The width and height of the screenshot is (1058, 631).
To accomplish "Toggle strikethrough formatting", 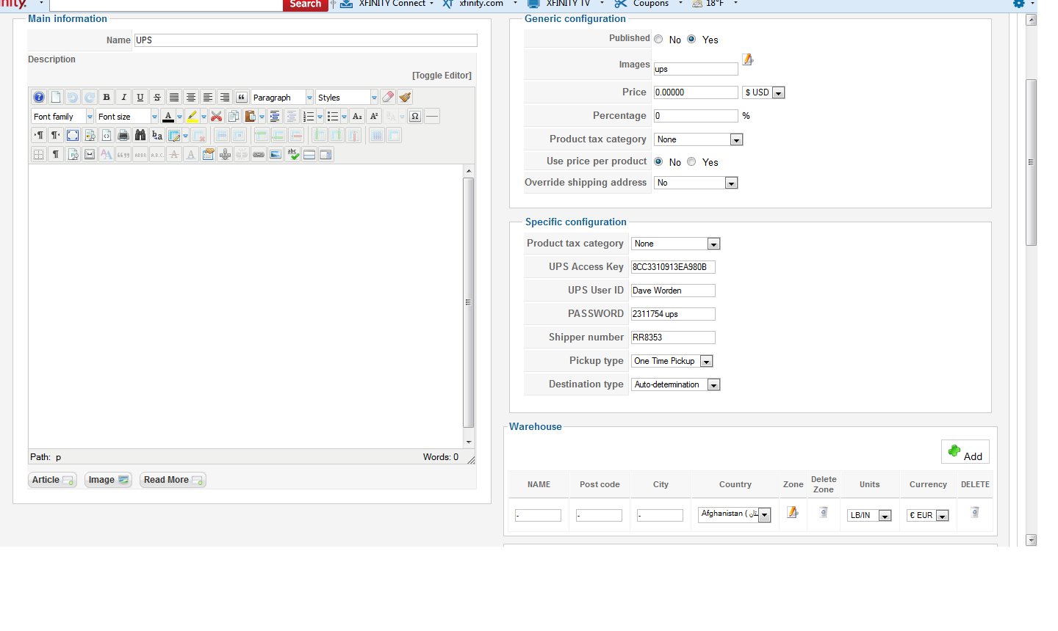I will [157, 97].
